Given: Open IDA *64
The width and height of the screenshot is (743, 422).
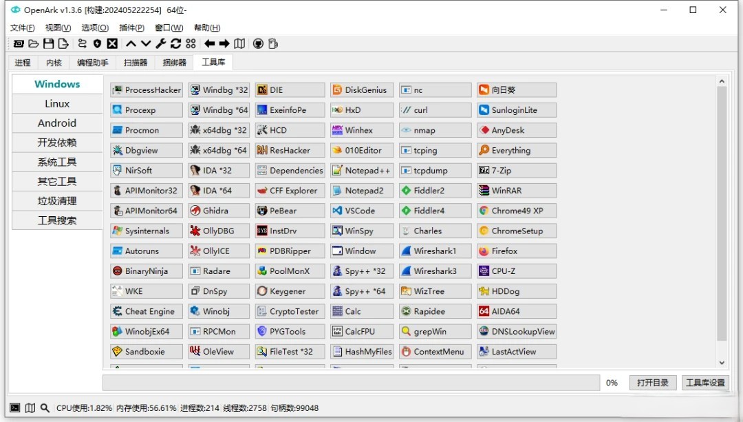Looking at the screenshot, I should [219, 191].
